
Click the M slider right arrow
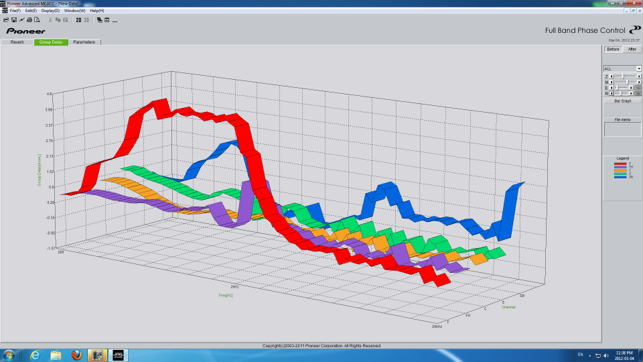coord(639,82)
